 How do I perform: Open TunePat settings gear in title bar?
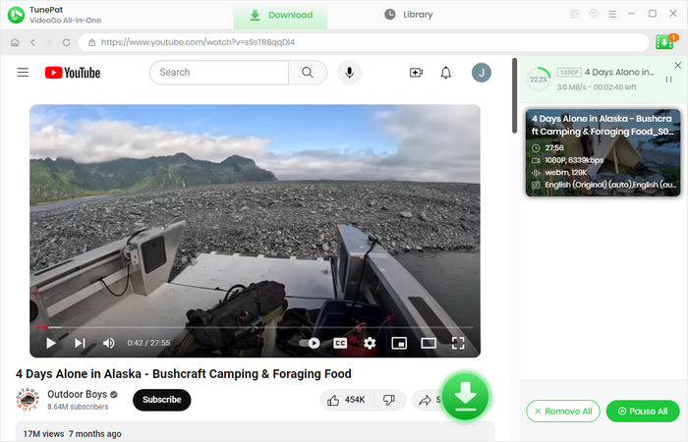point(594,14)
